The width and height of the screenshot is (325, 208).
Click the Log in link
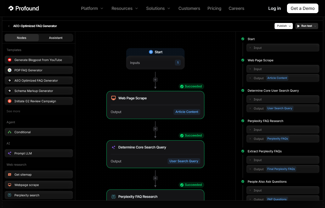275,8
